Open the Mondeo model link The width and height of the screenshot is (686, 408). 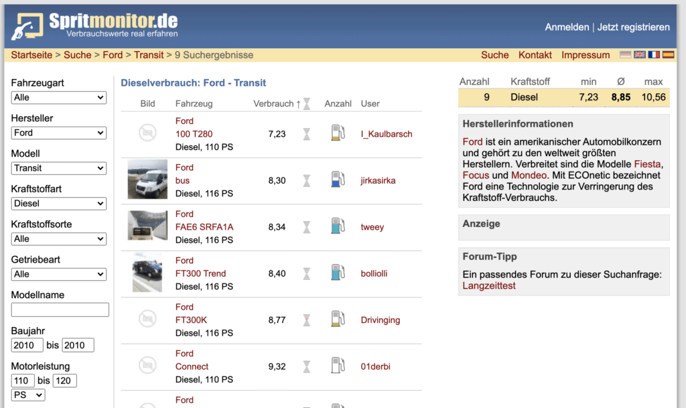coord(529,176)
